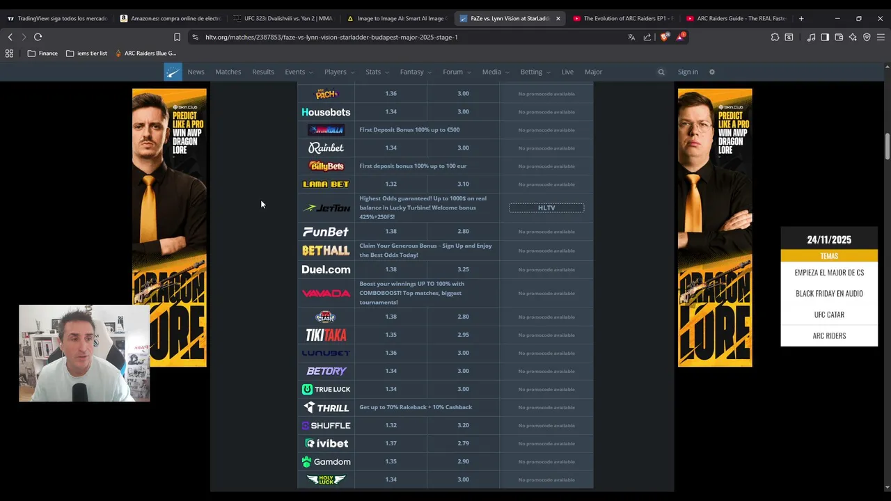Open the Results menu item
Viewport: 891px width, 501px height.
point(263,72)
